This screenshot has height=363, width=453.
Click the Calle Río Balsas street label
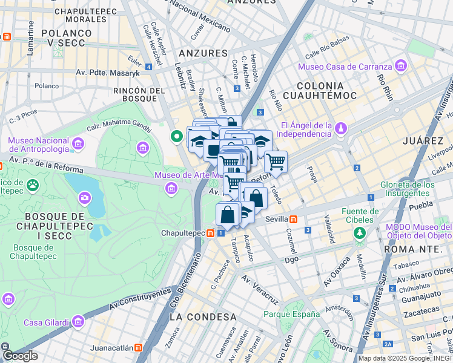327,47
